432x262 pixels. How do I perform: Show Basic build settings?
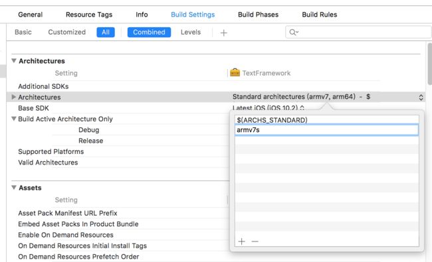click(23, 32)
